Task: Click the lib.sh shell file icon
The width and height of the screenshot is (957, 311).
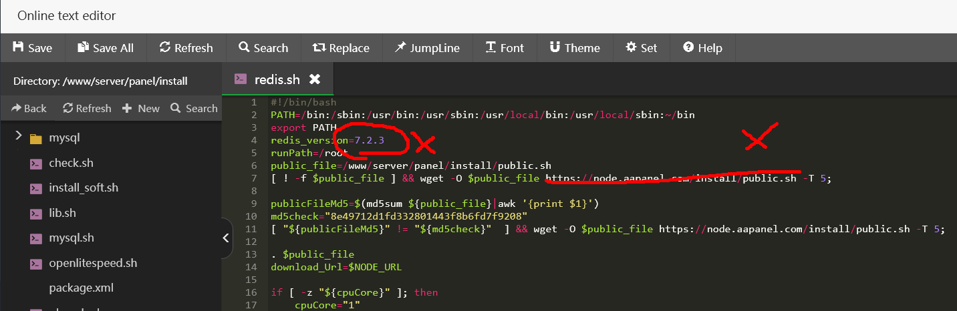Action: pos(36,214)
